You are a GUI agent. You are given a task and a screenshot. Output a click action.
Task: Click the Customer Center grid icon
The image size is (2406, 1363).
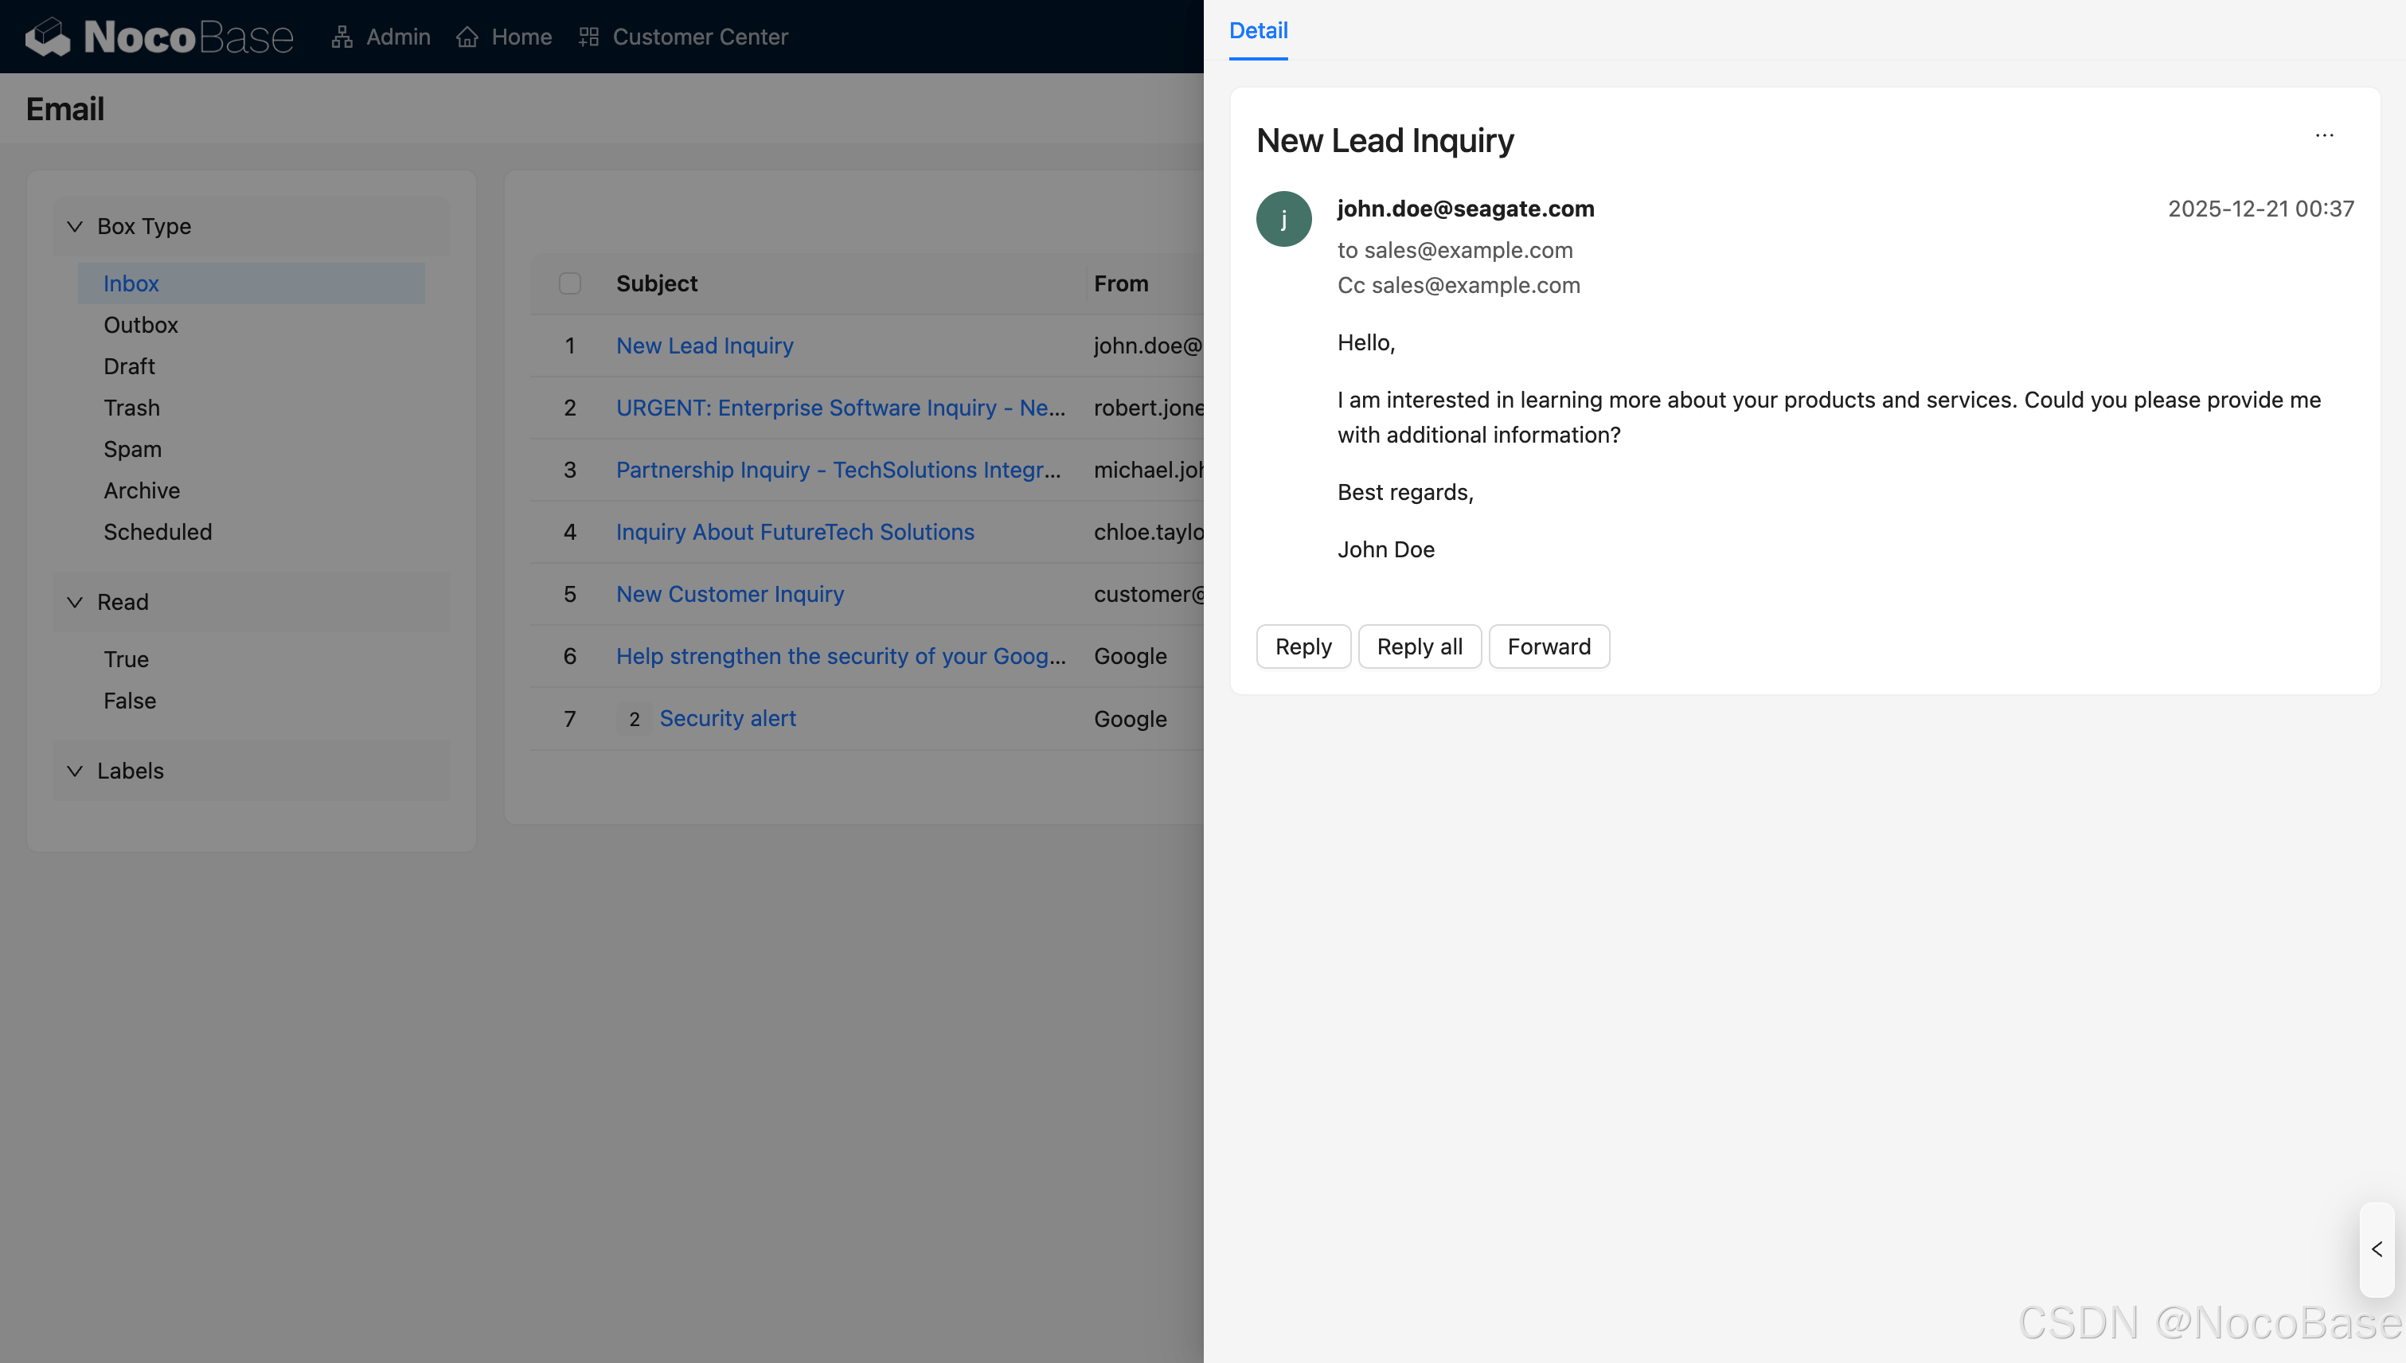pyautogui.click(x=588, y=37)
